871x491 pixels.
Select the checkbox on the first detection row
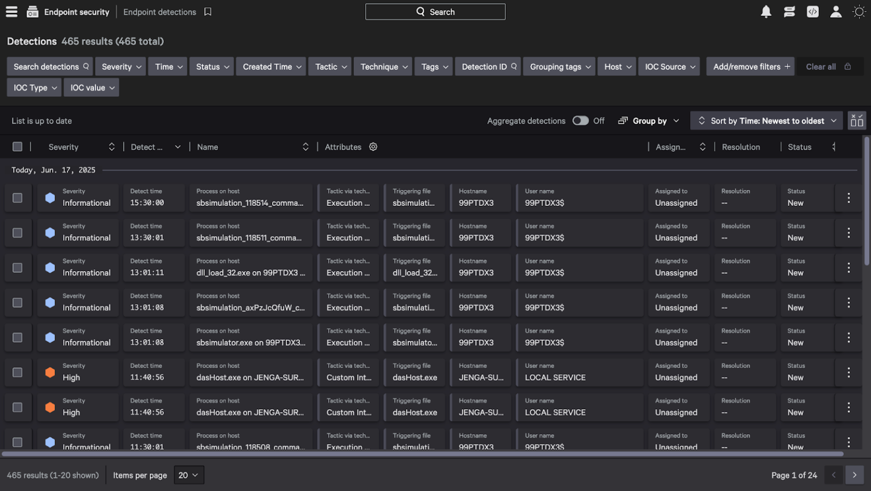coord(17,197)
